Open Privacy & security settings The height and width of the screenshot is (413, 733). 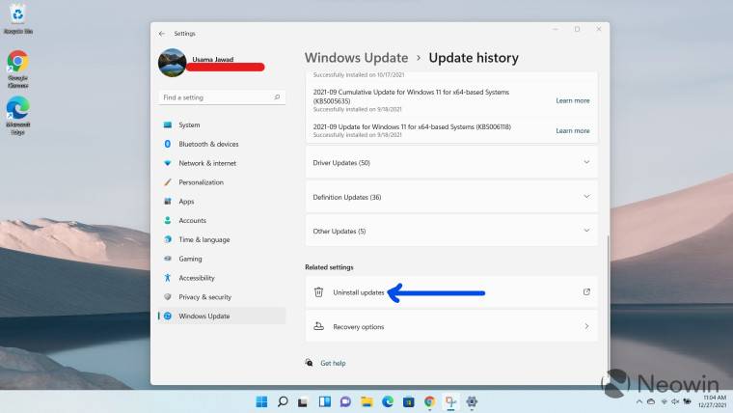tap(204, 297)
